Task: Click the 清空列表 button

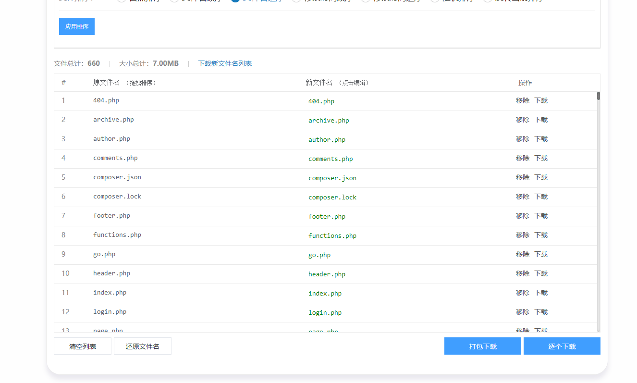Action: (82, 346)
